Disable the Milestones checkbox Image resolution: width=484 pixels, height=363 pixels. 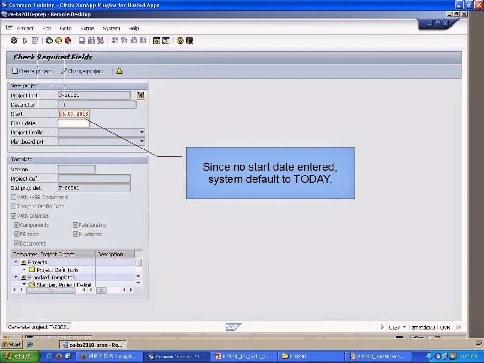pyautogui.click(x=75, y=234)
